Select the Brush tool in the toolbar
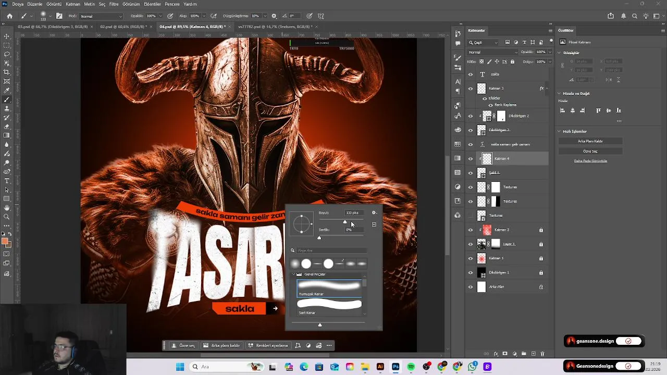The height and width of the screenshot is (375, 667). pos(7,99)
